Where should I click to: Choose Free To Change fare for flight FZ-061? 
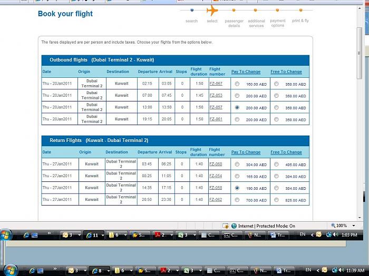(x=276, y=119)
